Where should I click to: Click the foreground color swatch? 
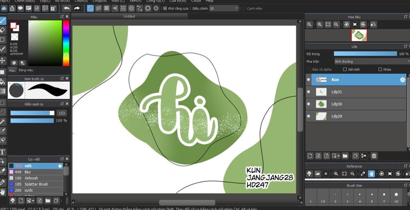click(x=13, y=25)
